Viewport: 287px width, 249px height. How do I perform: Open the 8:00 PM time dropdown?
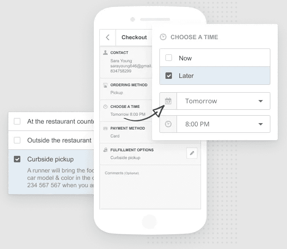click(x=223, y=124)
